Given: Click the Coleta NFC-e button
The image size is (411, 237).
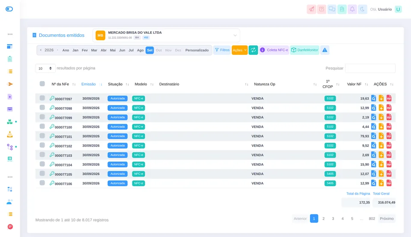Looking at the screenshot, I should click(274, 50).
